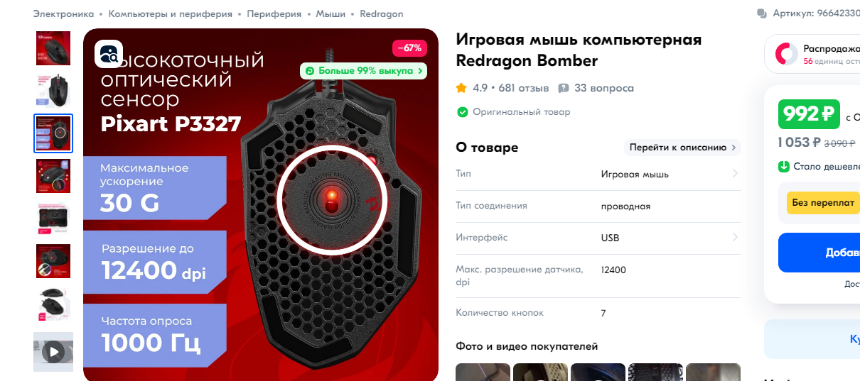Click the gold rating star icon
860x381 pixels.
pos(461,89)
